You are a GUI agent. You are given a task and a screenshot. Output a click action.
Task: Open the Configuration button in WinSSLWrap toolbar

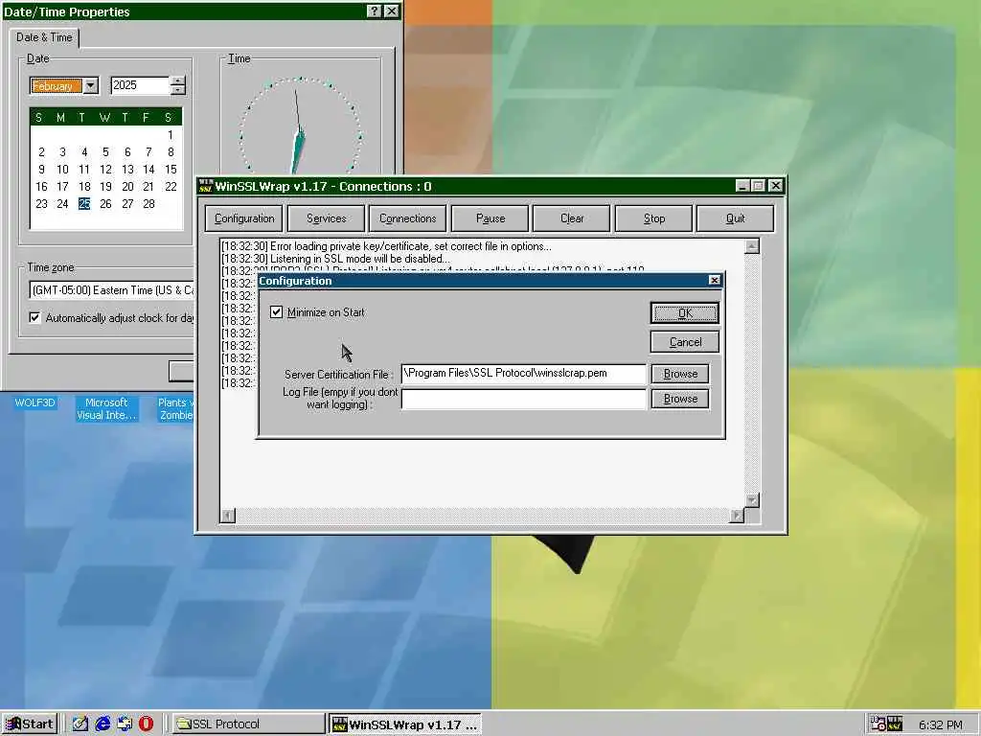(244, 218)
